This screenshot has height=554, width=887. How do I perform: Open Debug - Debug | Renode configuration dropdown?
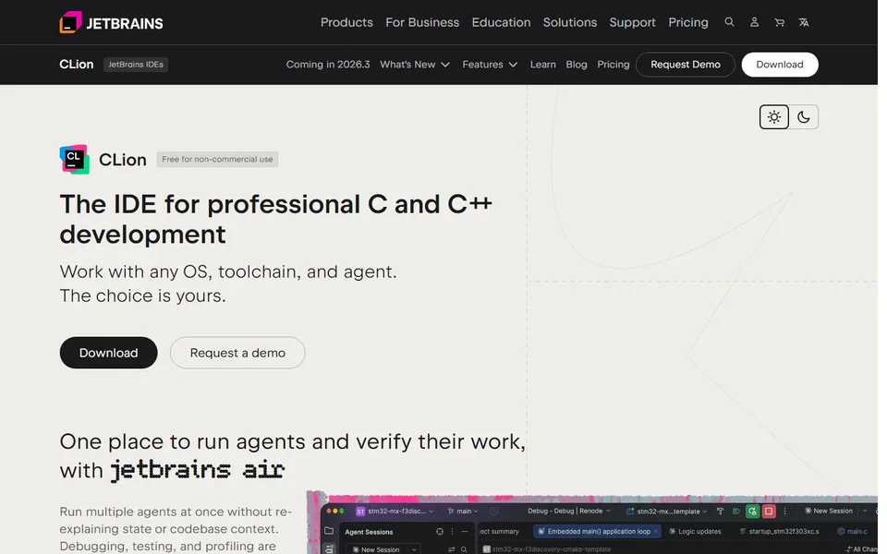click(x=569, y=511)
